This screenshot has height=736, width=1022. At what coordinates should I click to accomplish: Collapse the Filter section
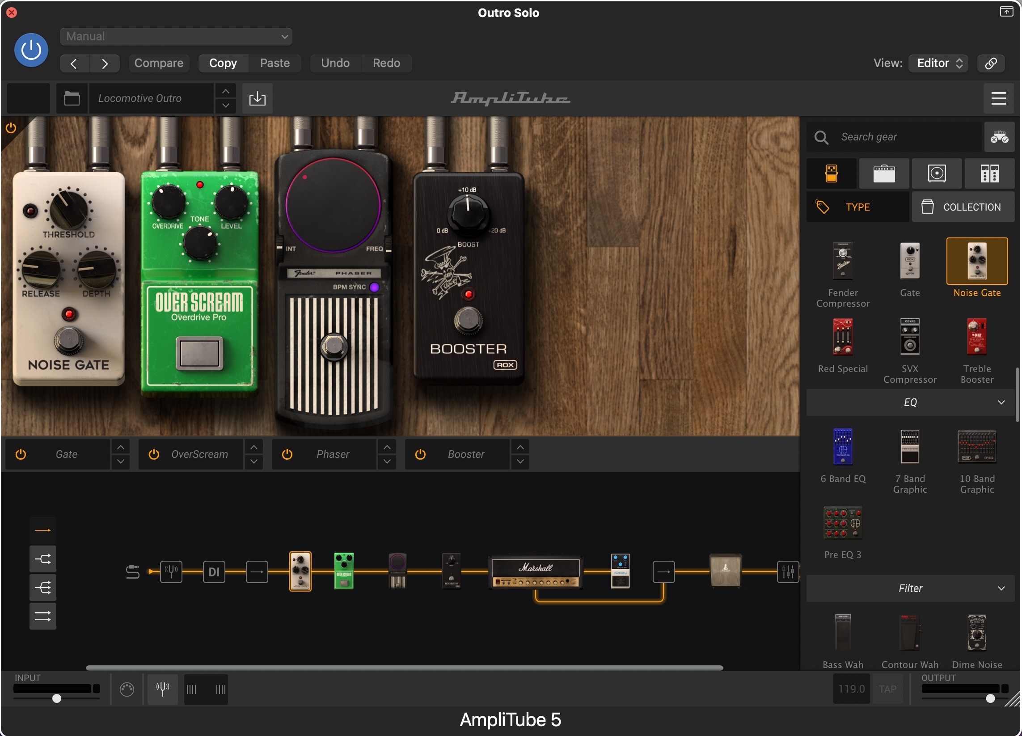click(x=910, y=588)
